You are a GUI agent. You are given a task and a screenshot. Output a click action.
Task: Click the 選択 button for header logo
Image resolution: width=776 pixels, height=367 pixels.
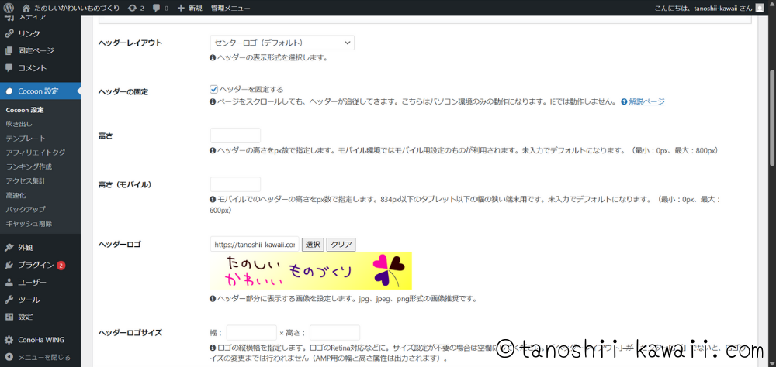pos(313,244)
